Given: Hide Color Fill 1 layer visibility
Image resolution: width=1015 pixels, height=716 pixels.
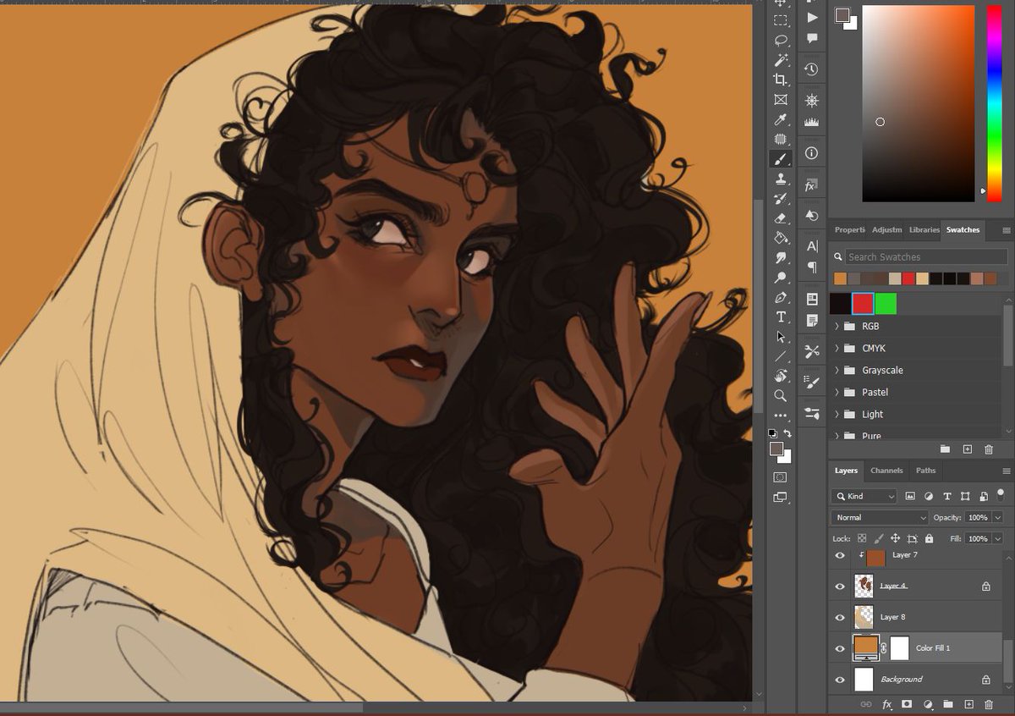Looking at the screenshot, I should pyautogui.click(x=839, y=648).
